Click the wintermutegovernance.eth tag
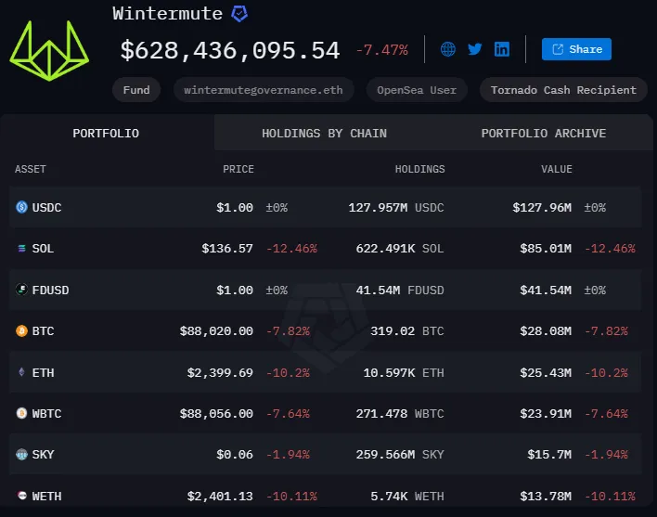The image size is (657, 517). click(x=264, y=90)
